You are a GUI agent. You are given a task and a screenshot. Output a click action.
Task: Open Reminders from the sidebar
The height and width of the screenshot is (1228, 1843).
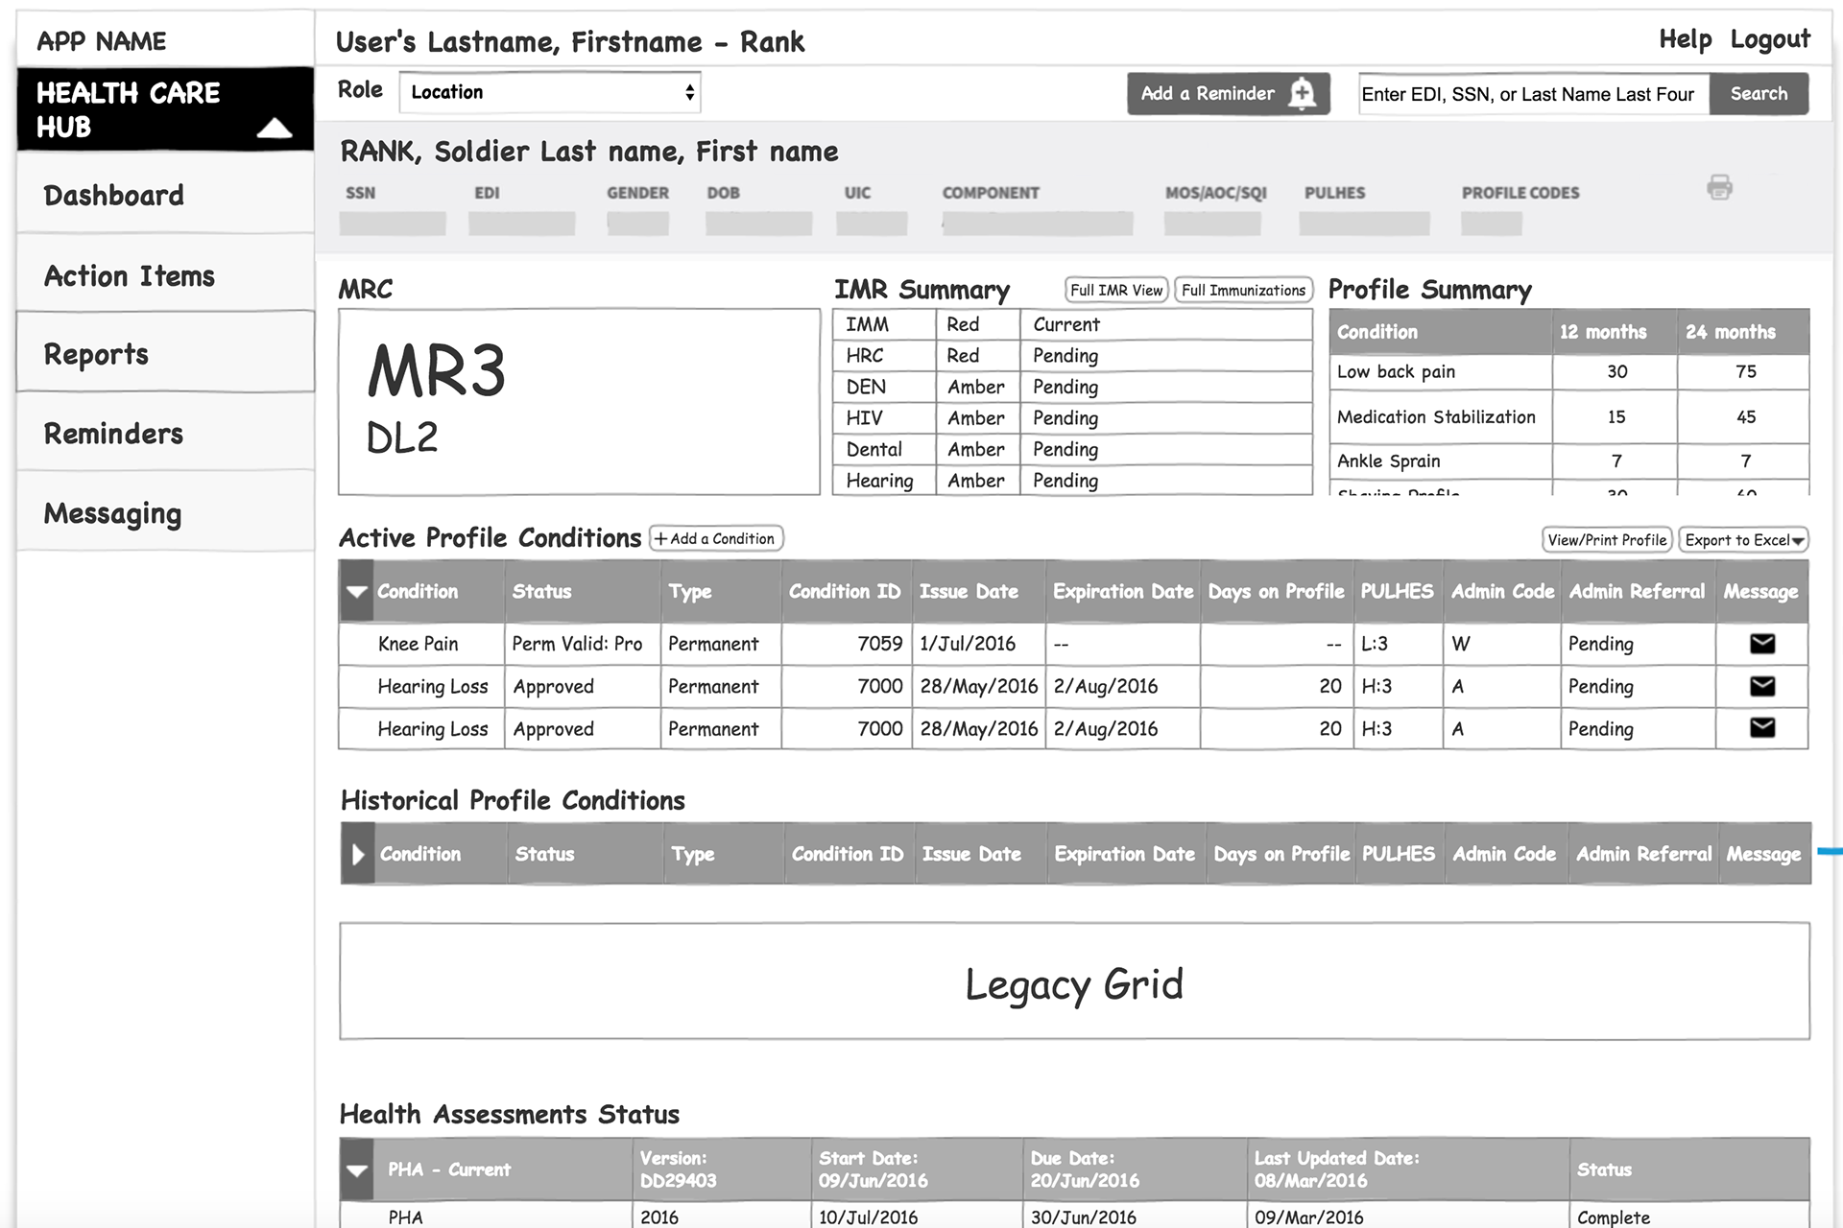(x=165, y=433)
